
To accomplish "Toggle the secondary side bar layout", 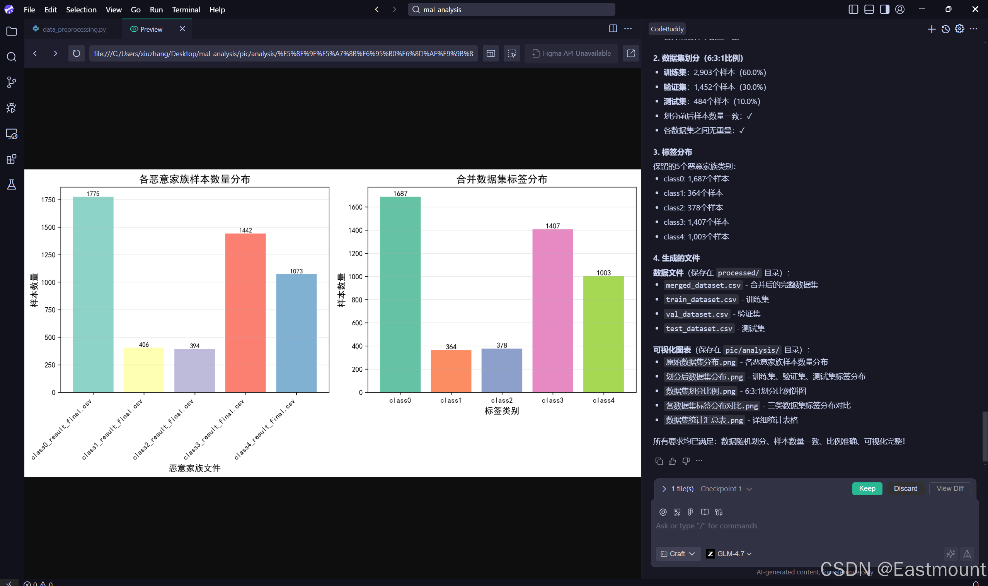I will pyautogui.click(x=884, y=10).
